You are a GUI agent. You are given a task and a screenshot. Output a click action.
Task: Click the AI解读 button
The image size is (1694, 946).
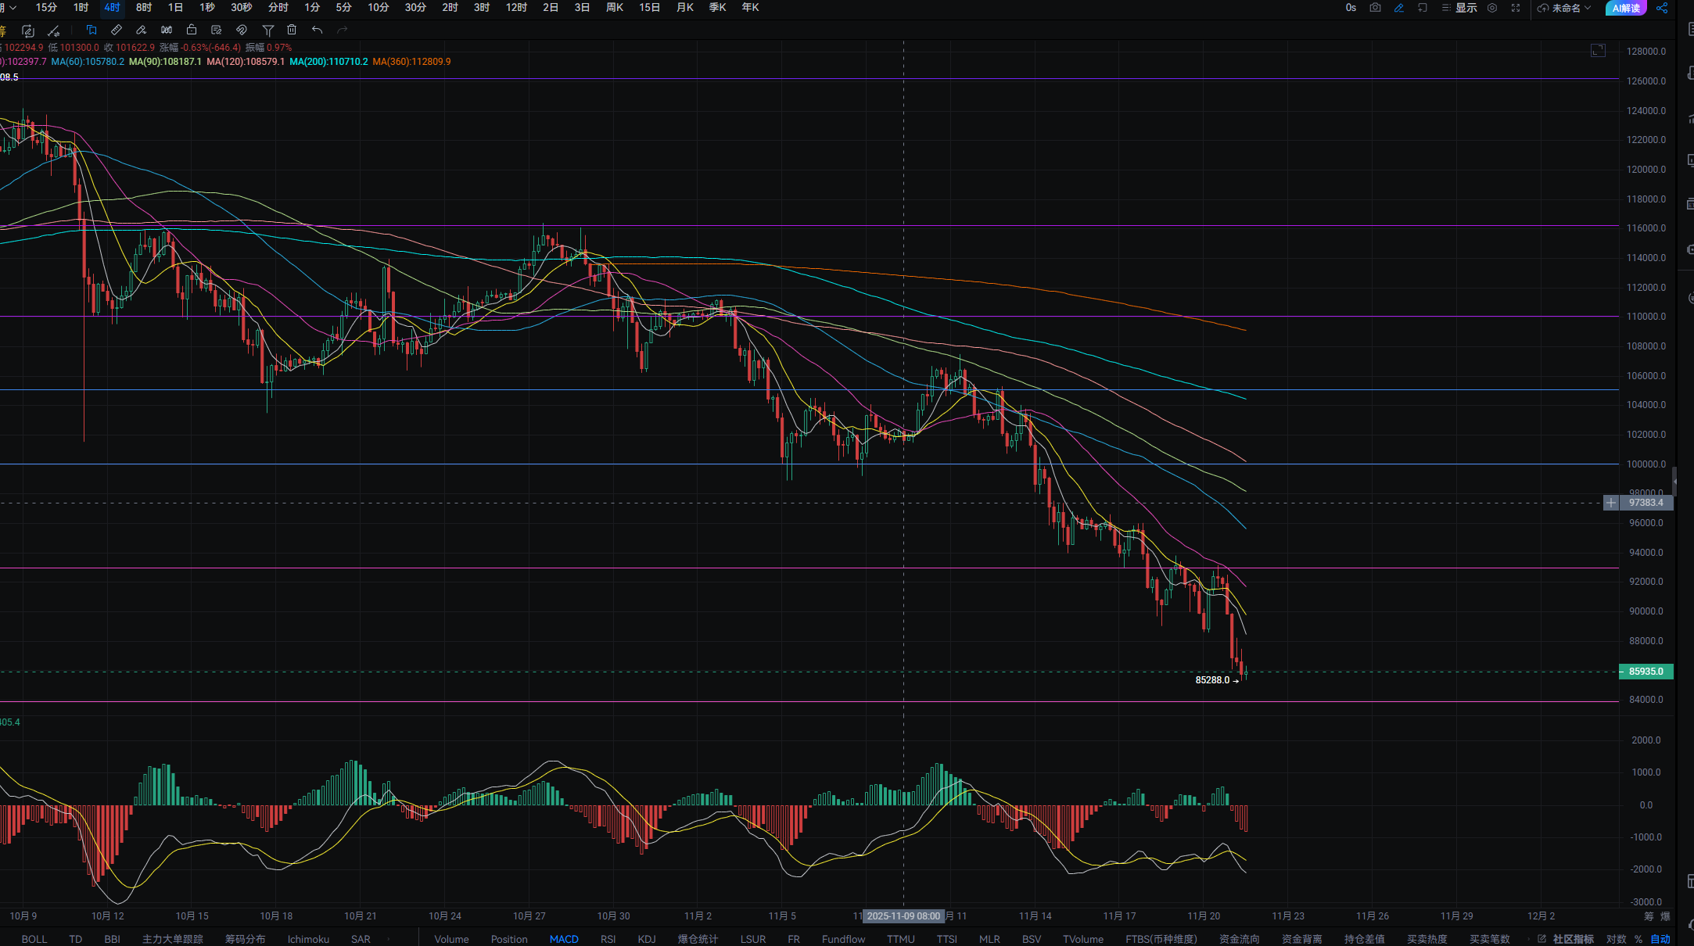tap(1626, 8)
